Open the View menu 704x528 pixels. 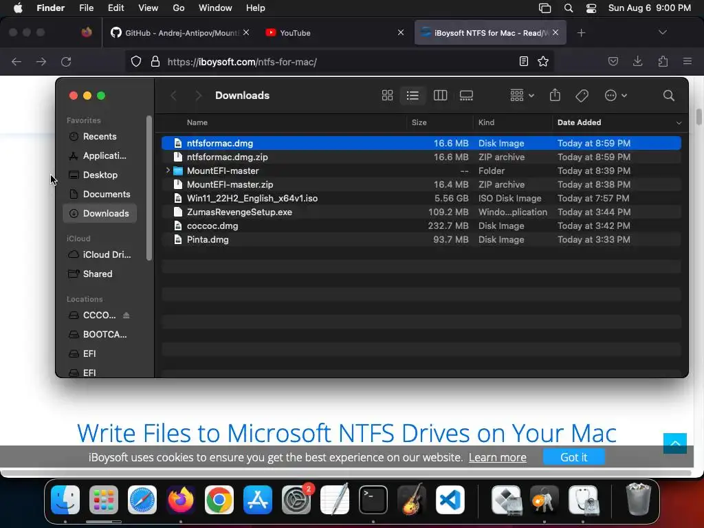coord(148,8)
